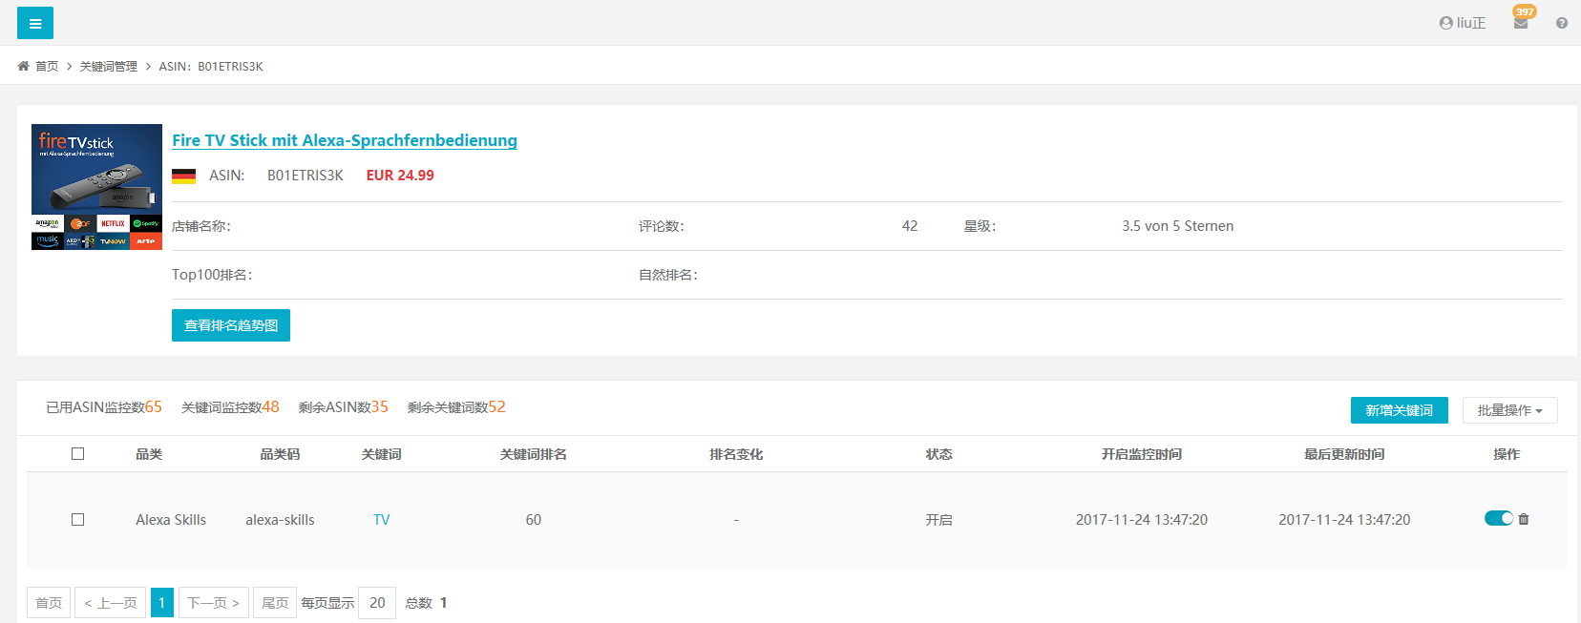1581x623 pixels.
Task: Click the 已用ASIN监控数 65 stat
Action: pyautogui.click(x=104, y=407)
